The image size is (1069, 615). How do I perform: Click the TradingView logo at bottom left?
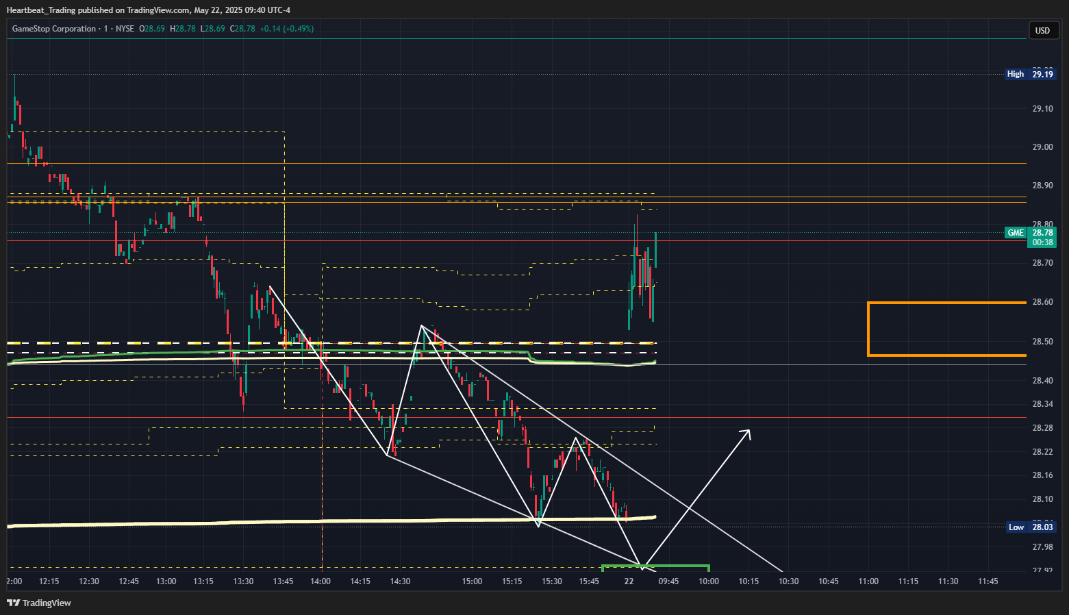[x=39, y=603]
